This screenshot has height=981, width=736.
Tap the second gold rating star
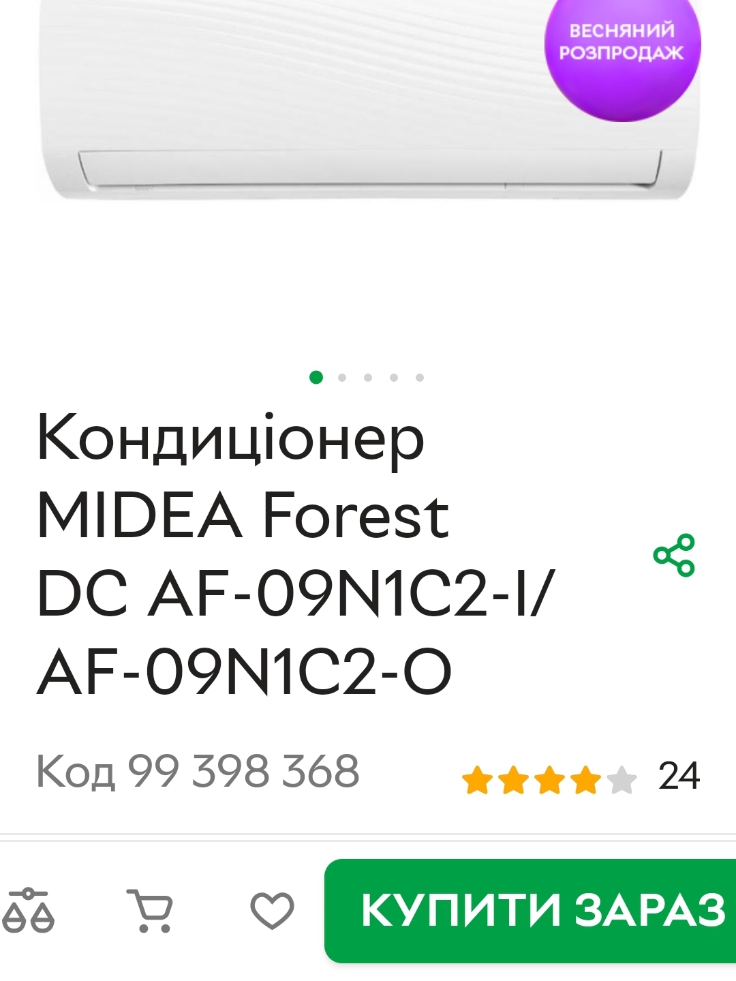(x=513, y=780)
